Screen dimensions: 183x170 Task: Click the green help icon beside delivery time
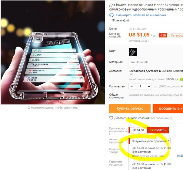(x=181, y=79)
